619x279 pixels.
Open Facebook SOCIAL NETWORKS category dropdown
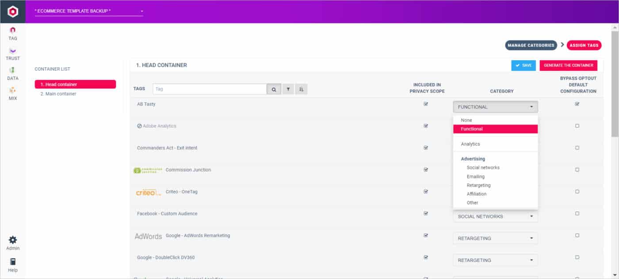[x=495, y=217]
